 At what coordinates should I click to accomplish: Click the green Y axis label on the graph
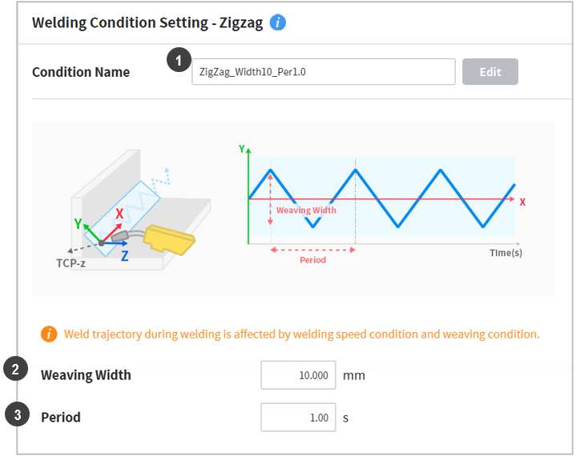coord(242,149)
